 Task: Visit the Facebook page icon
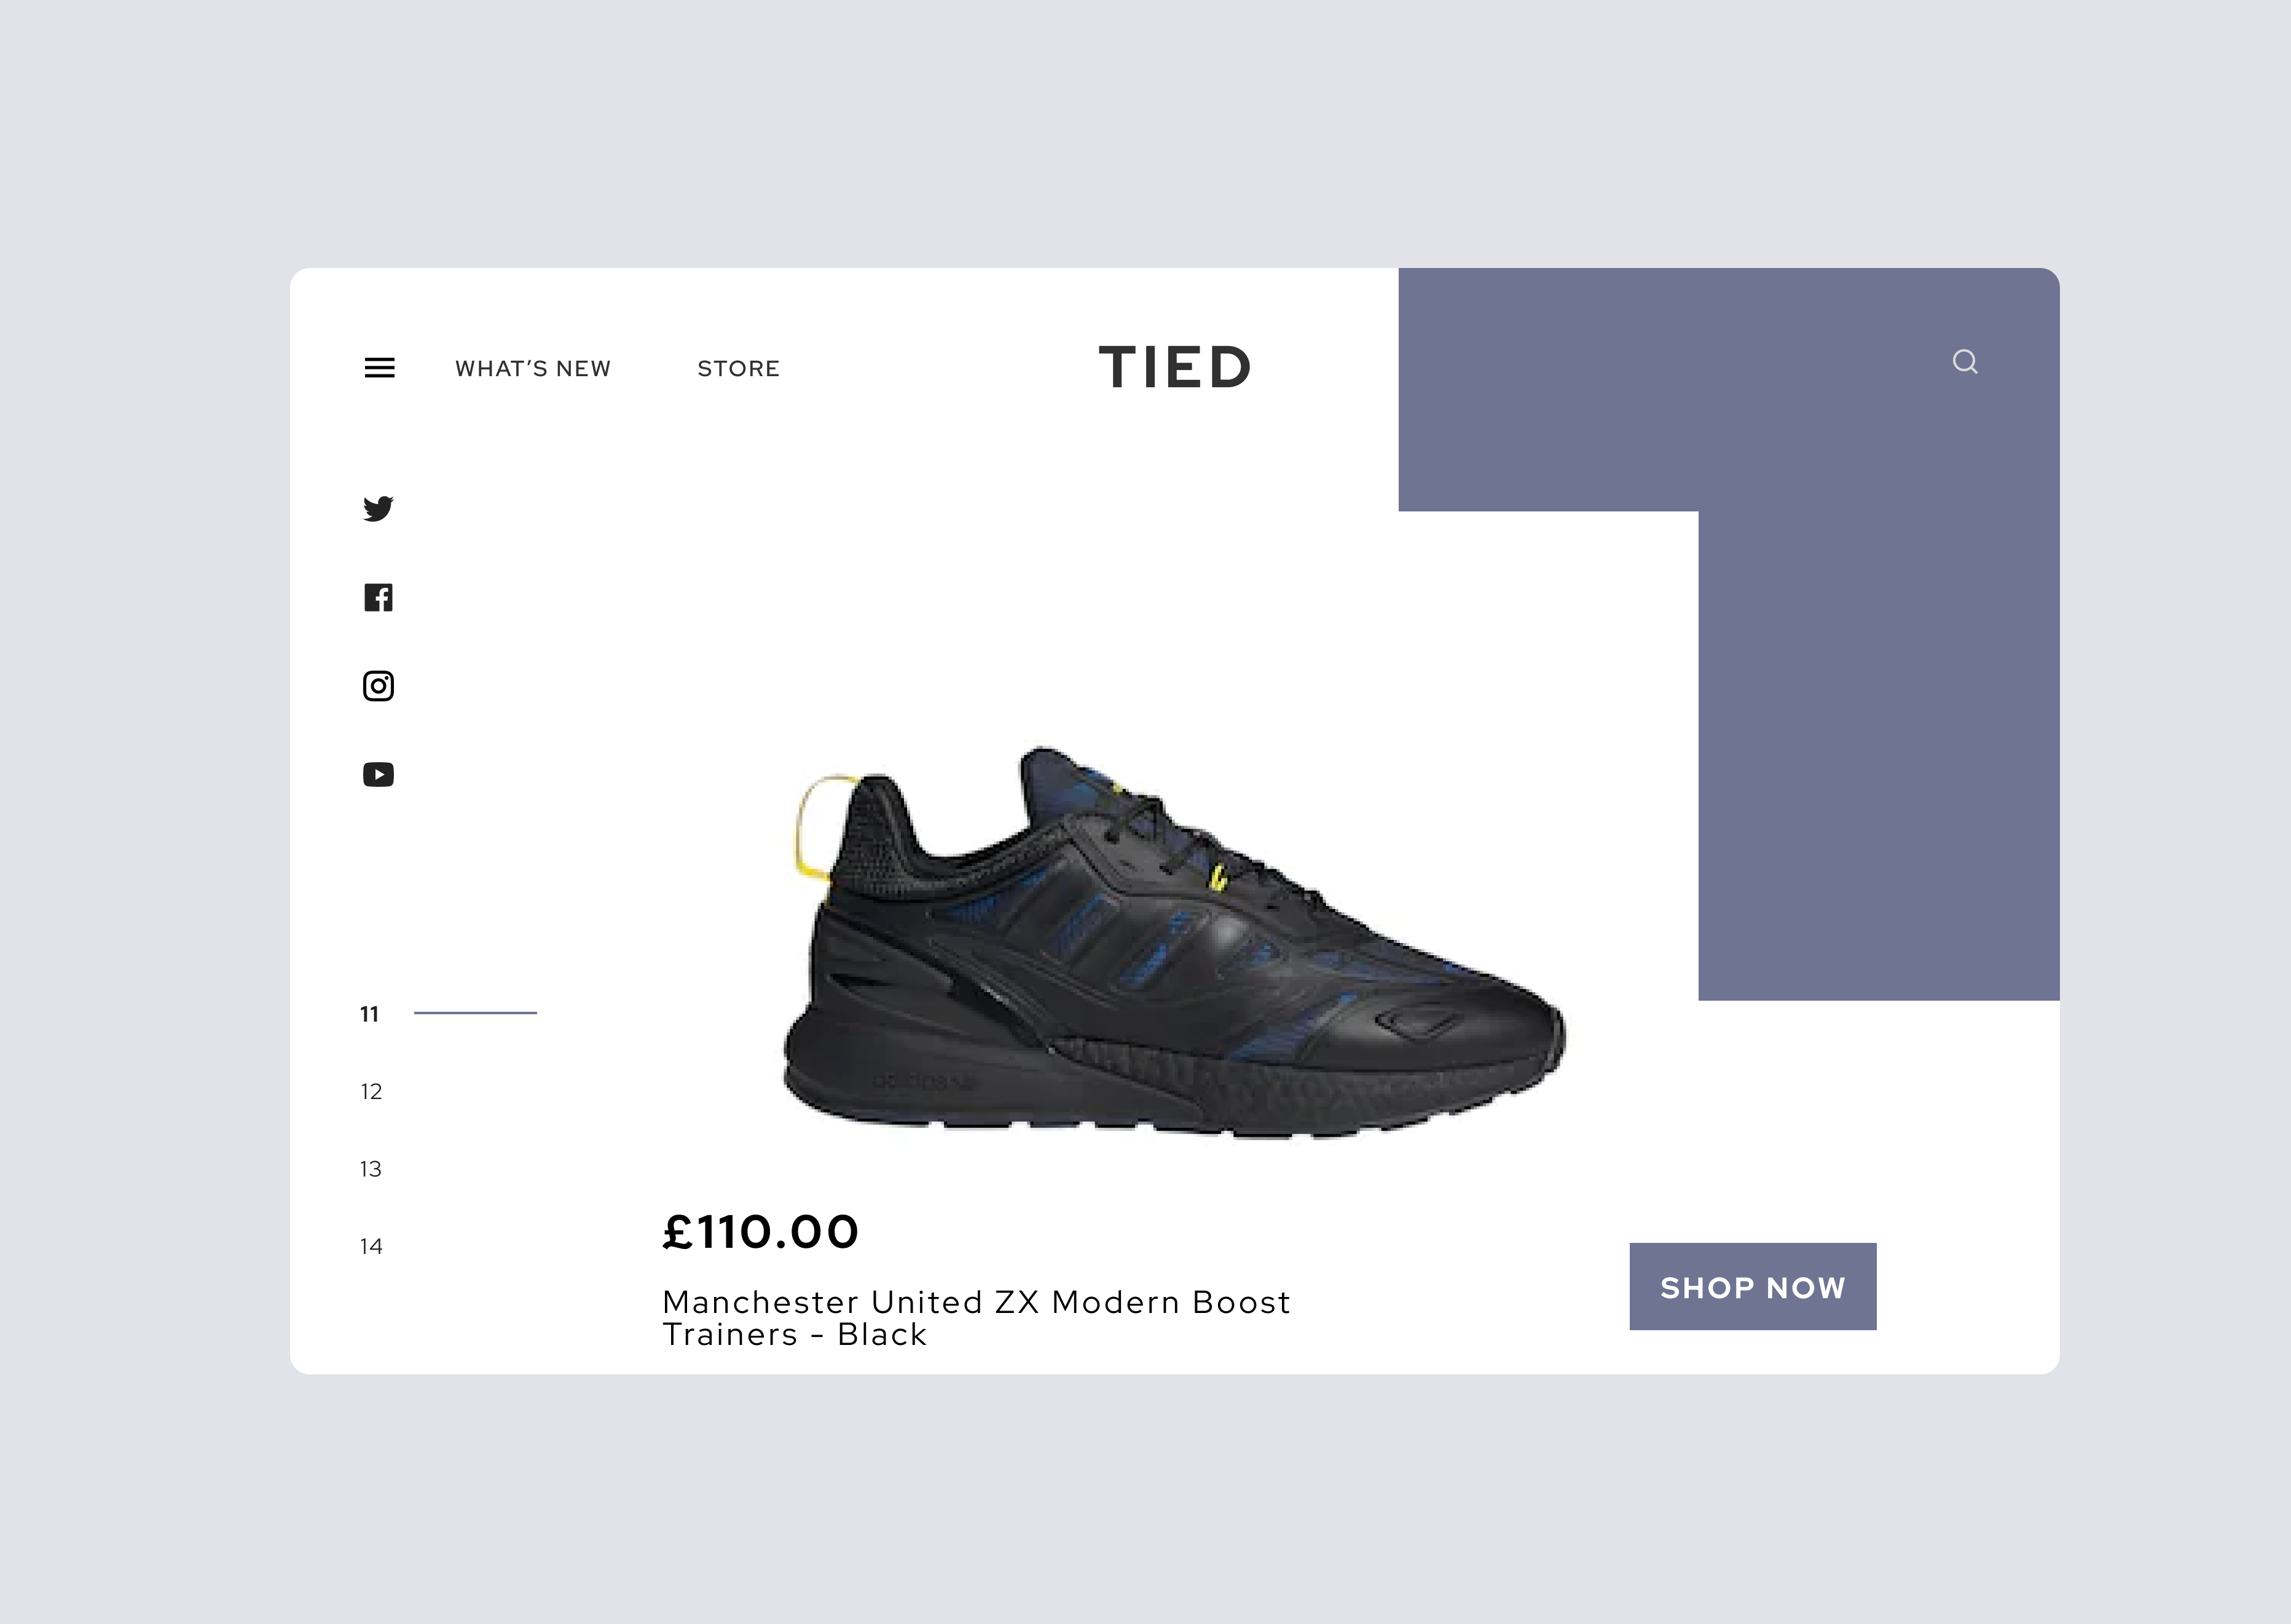click(379, 598)
